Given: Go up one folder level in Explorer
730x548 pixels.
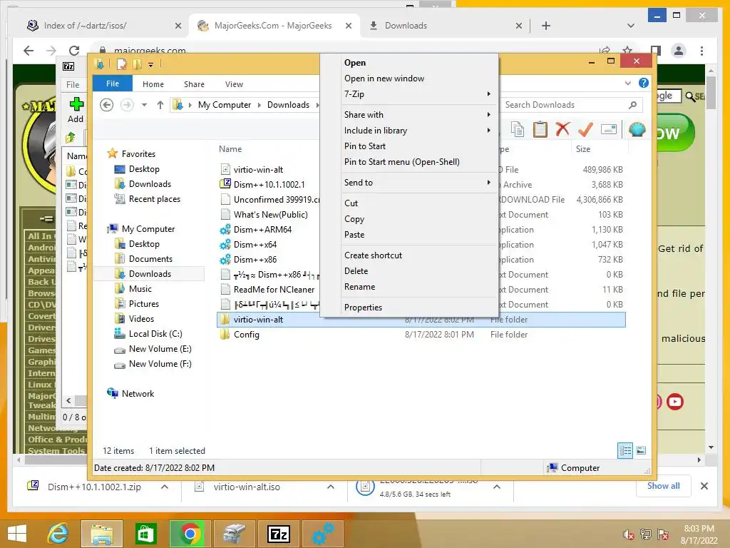Looking at the screenshot, I should 160,105.
